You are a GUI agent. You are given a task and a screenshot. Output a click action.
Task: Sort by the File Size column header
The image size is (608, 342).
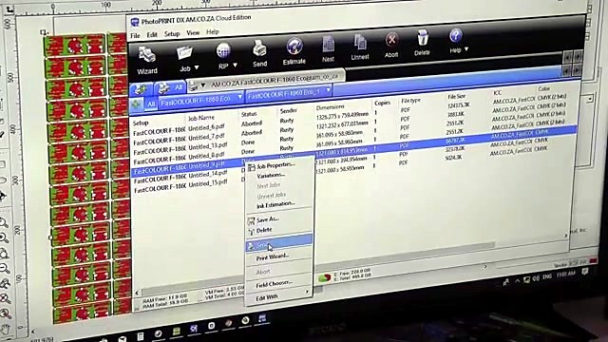[x=456, y=97]
